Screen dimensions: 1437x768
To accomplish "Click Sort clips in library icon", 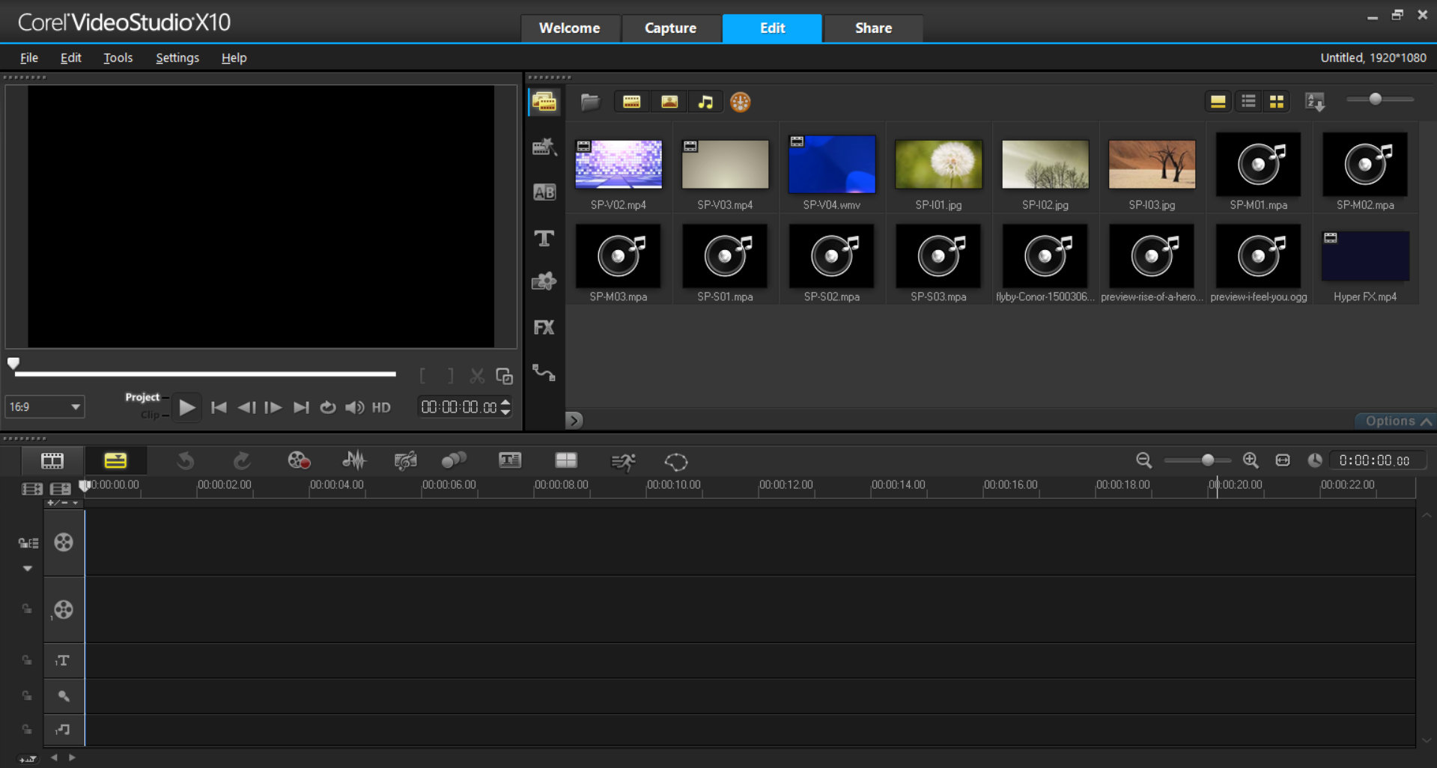I will (1315, 102).
